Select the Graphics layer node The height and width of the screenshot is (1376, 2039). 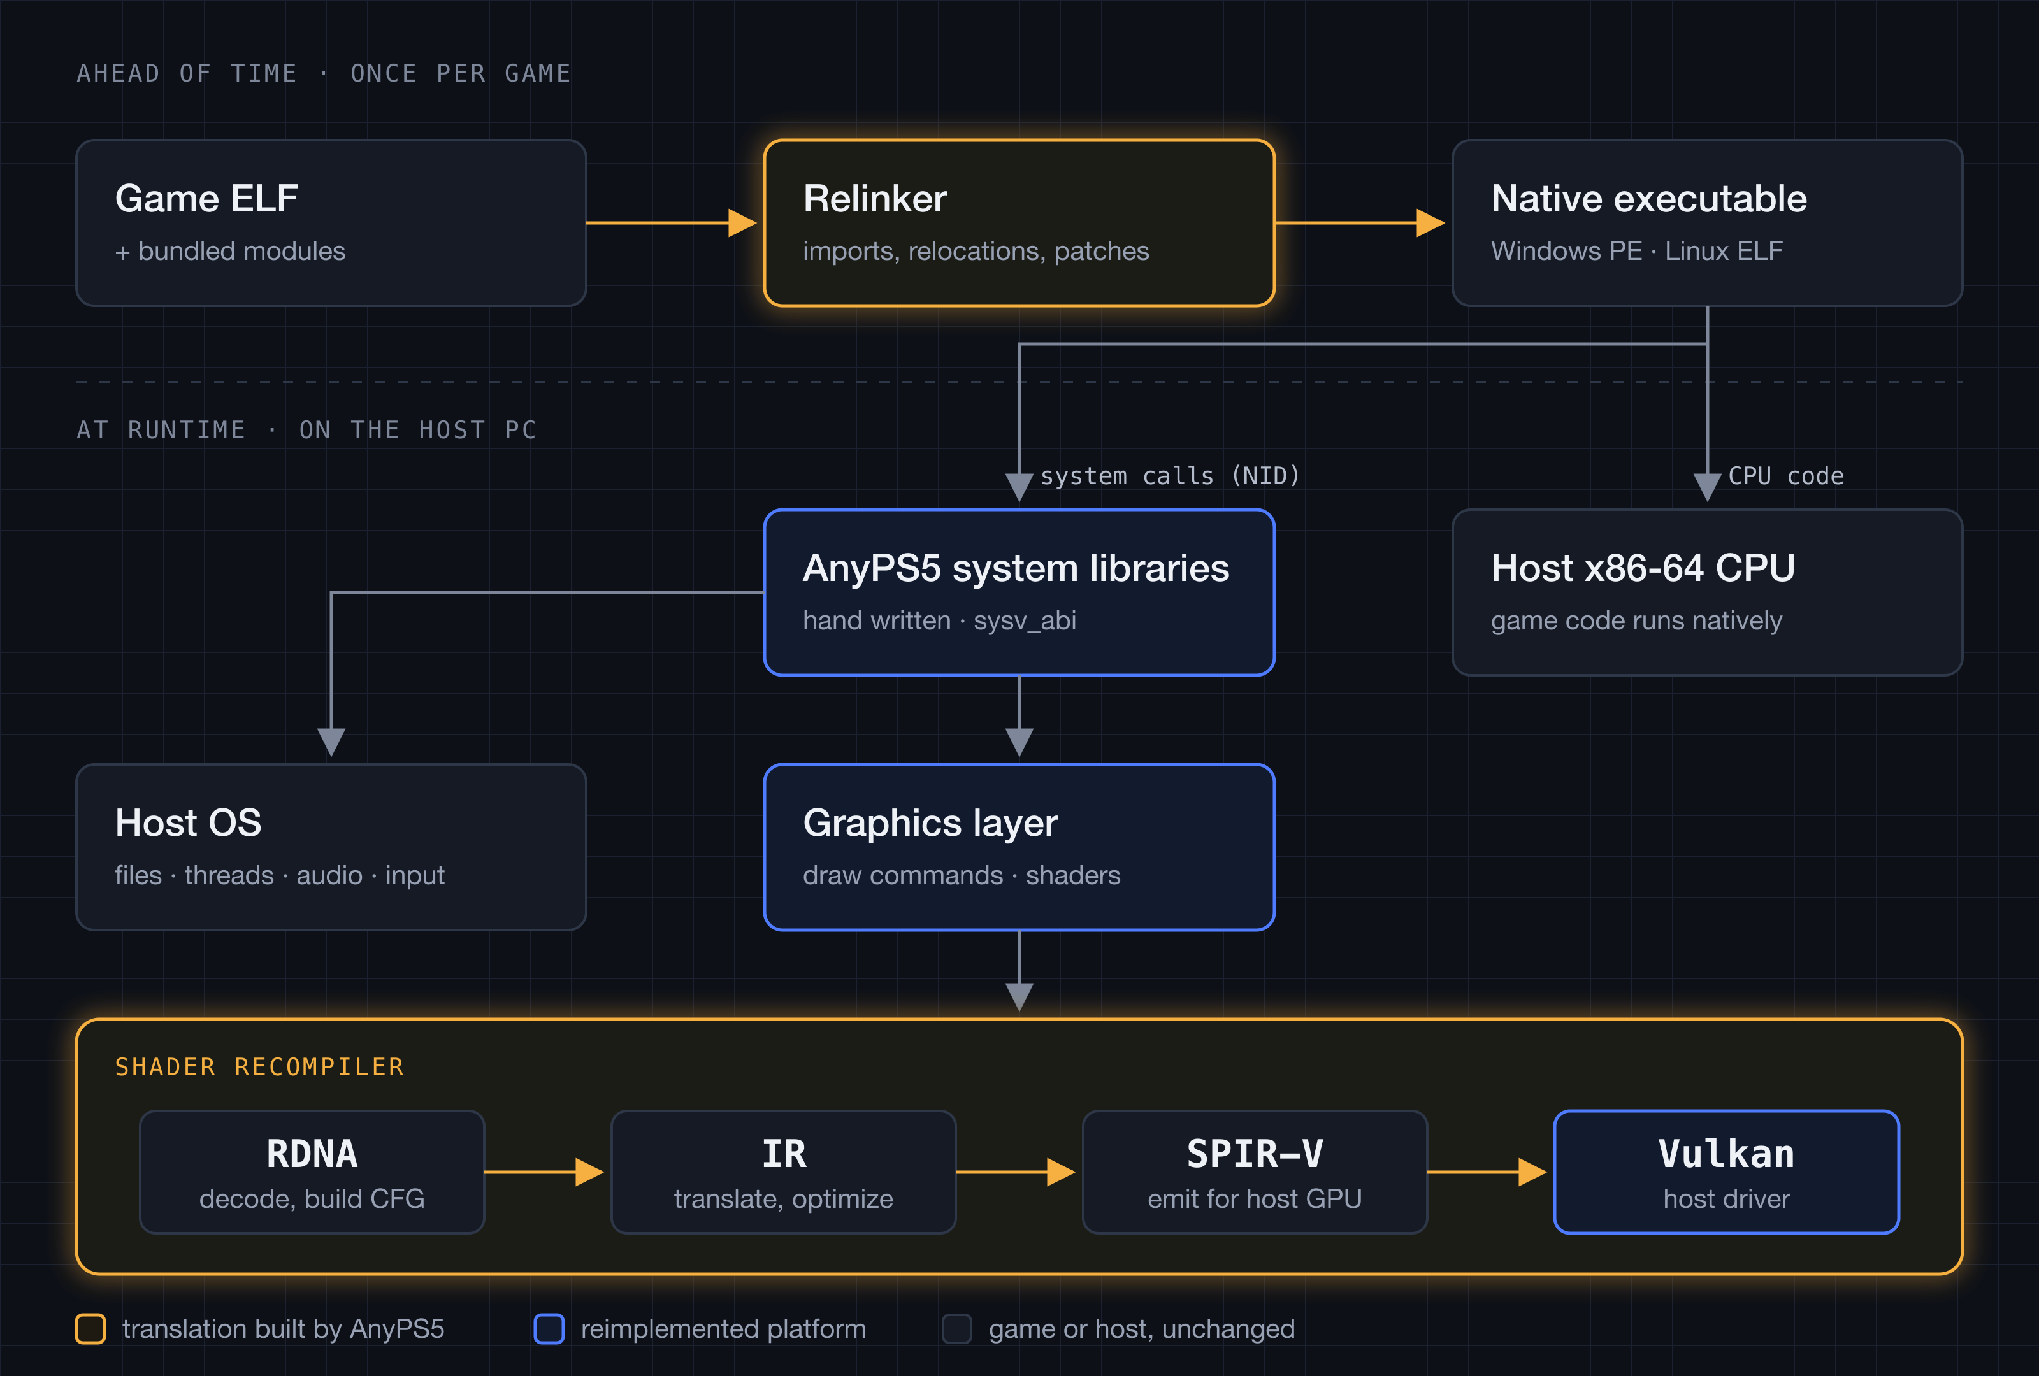(x=1019, y=847)
